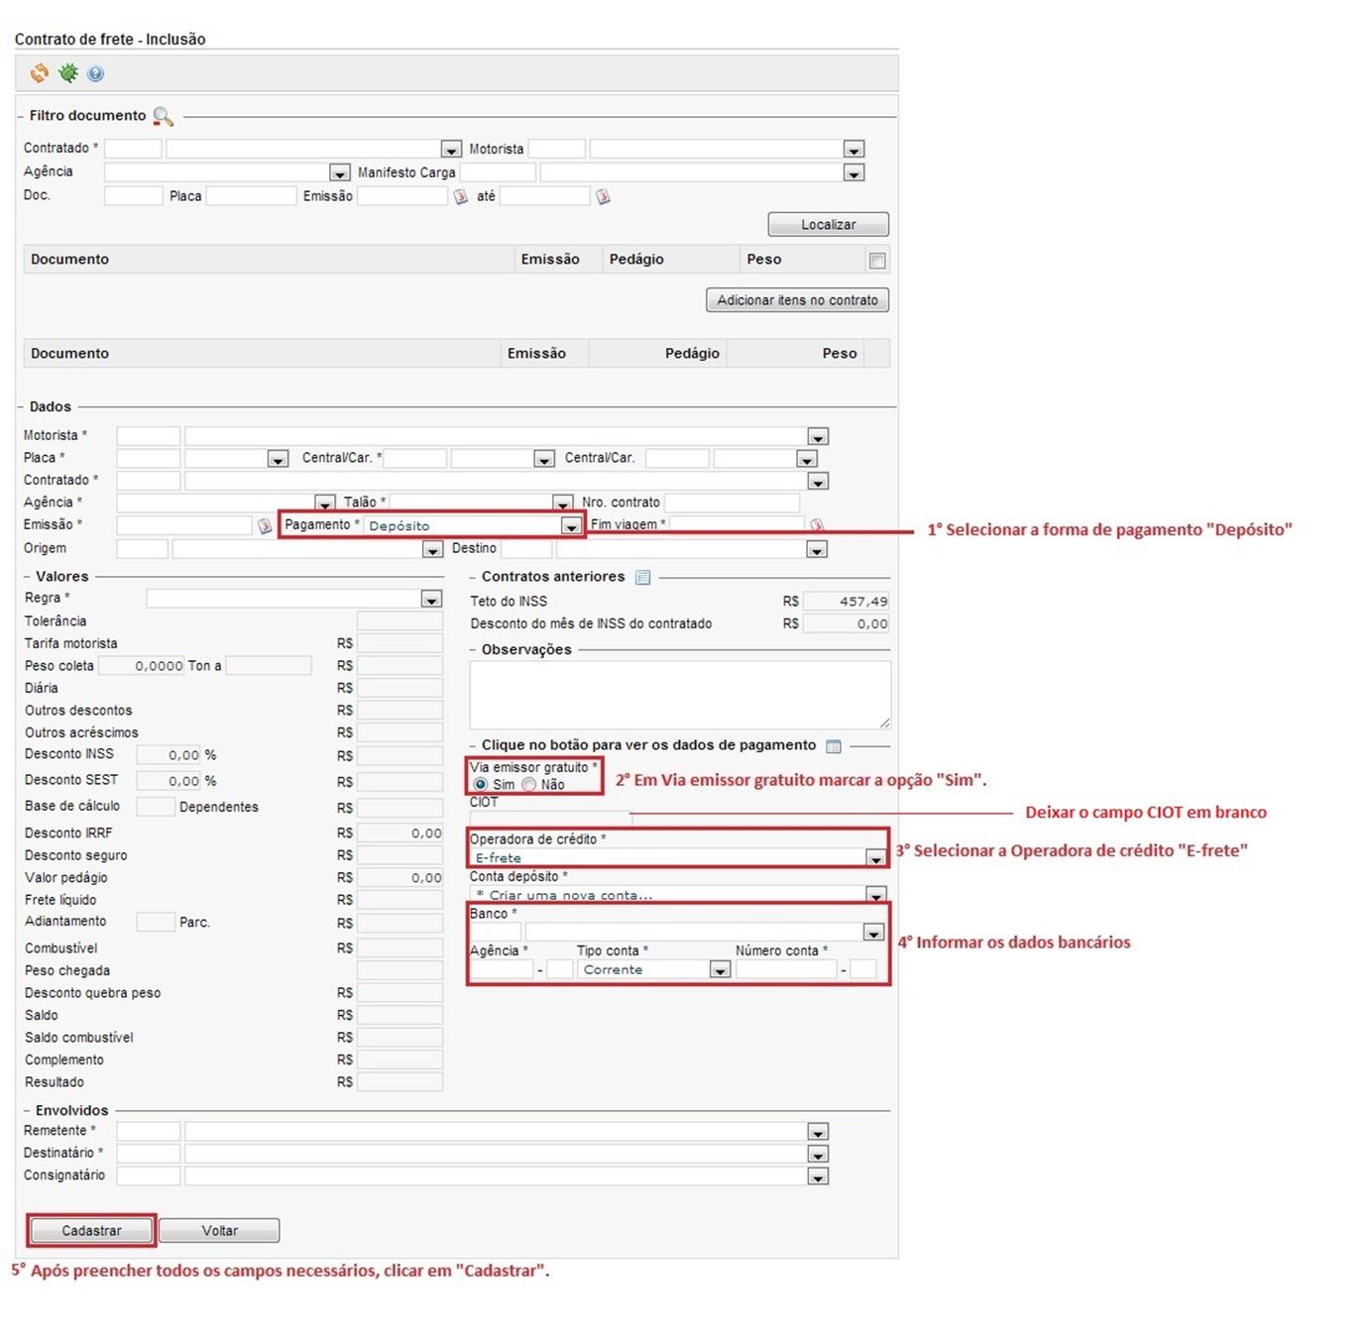The height and width of the screenshot is (1337, 1370).
Task: Click inside the Observações text area
Action: point(679,695)
